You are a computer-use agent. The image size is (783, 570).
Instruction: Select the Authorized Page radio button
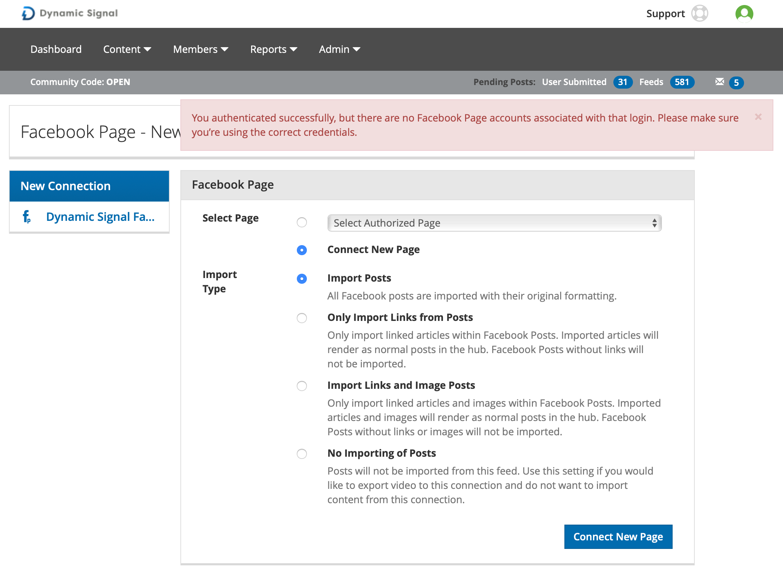coord(302,223)
